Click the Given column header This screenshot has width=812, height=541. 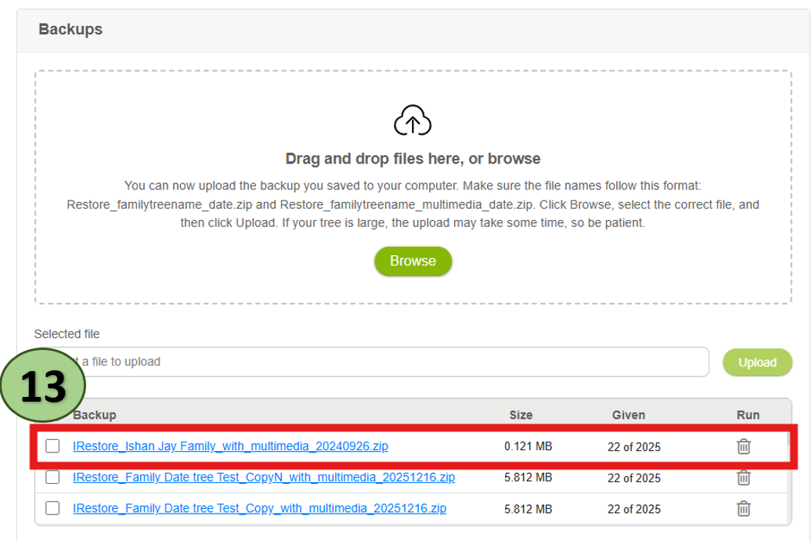[x=628, y=415]
